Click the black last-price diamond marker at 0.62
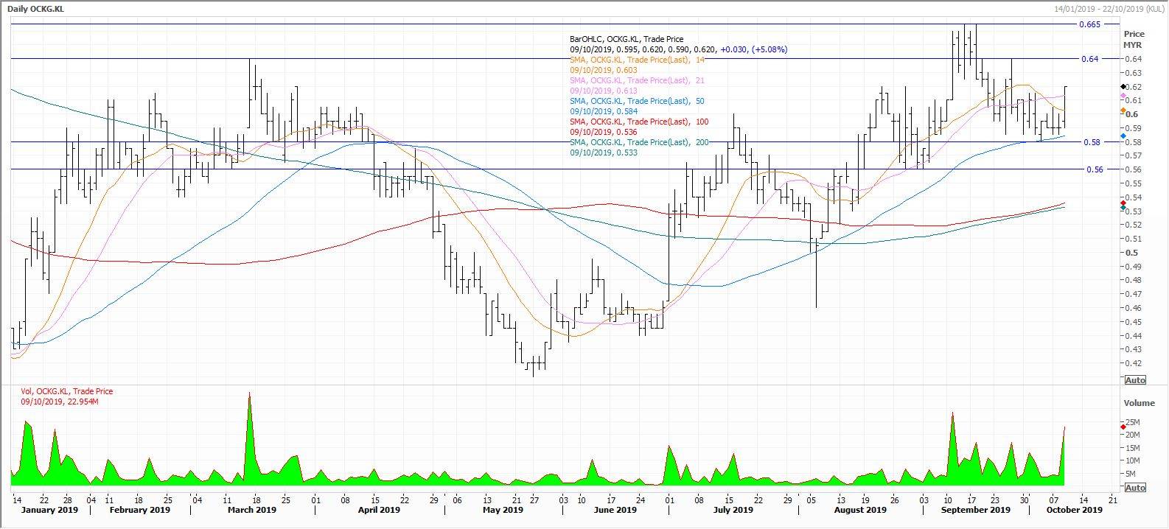Screen dimensions: 1169x529 tap(1123, 87)
